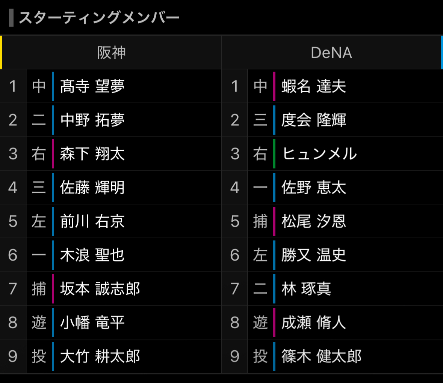Viewport: 443px width, 383px height.
Task: Select the DeNA team header
Action: pos(332,53)
